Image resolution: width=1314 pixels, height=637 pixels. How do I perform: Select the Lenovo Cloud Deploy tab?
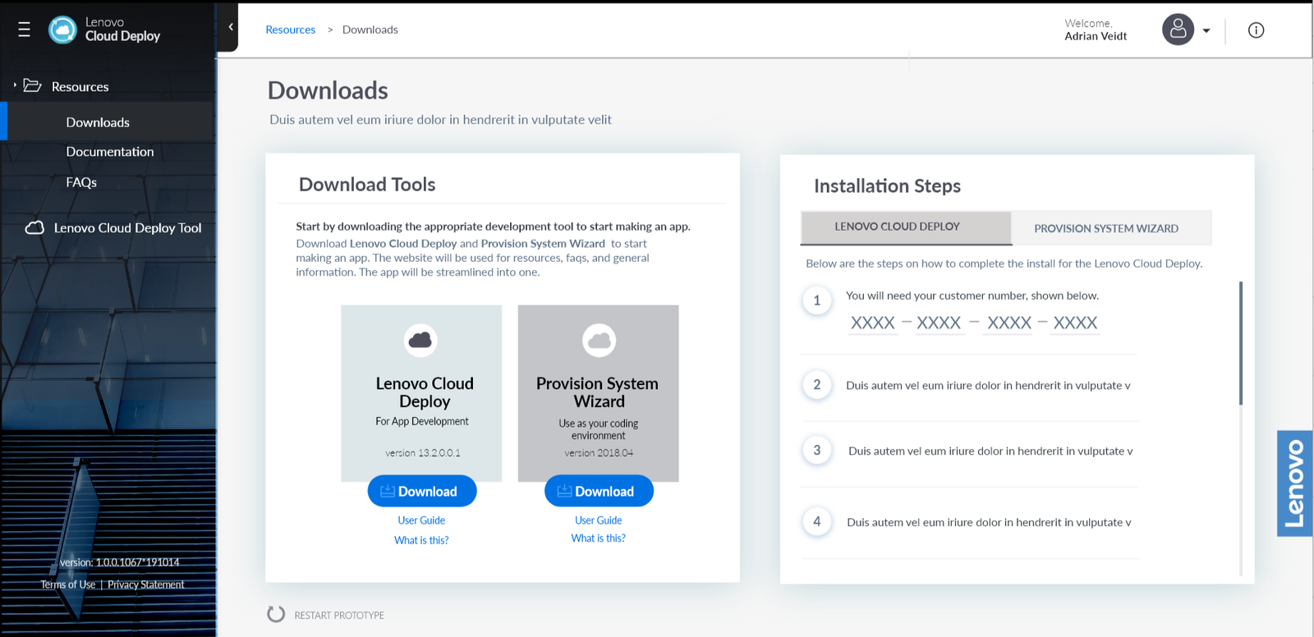pos(897,227)
